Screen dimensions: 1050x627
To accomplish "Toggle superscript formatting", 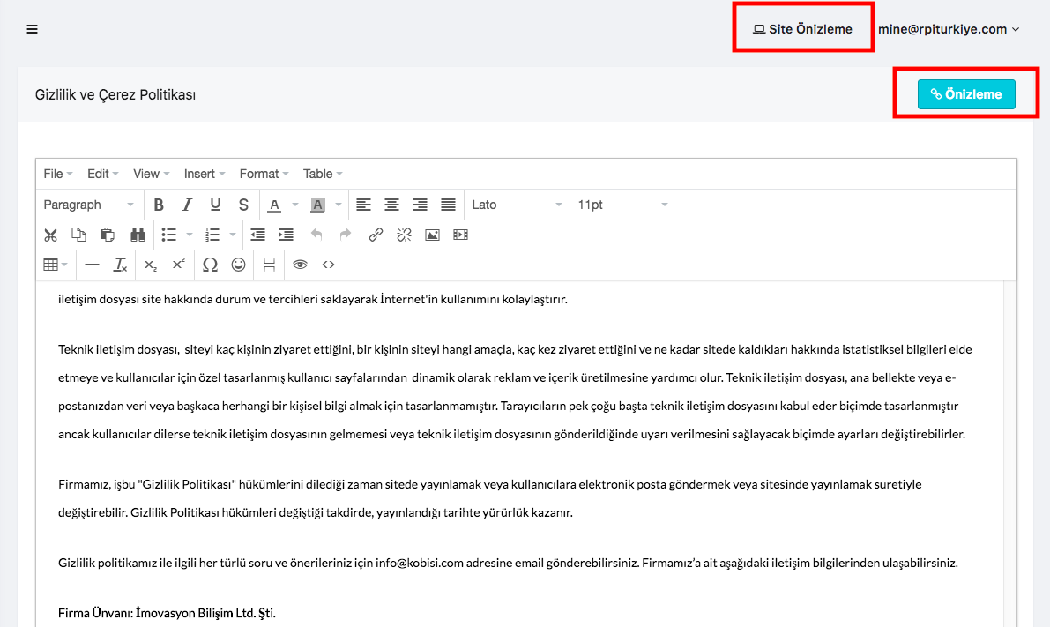I will (x=179, y=264).
